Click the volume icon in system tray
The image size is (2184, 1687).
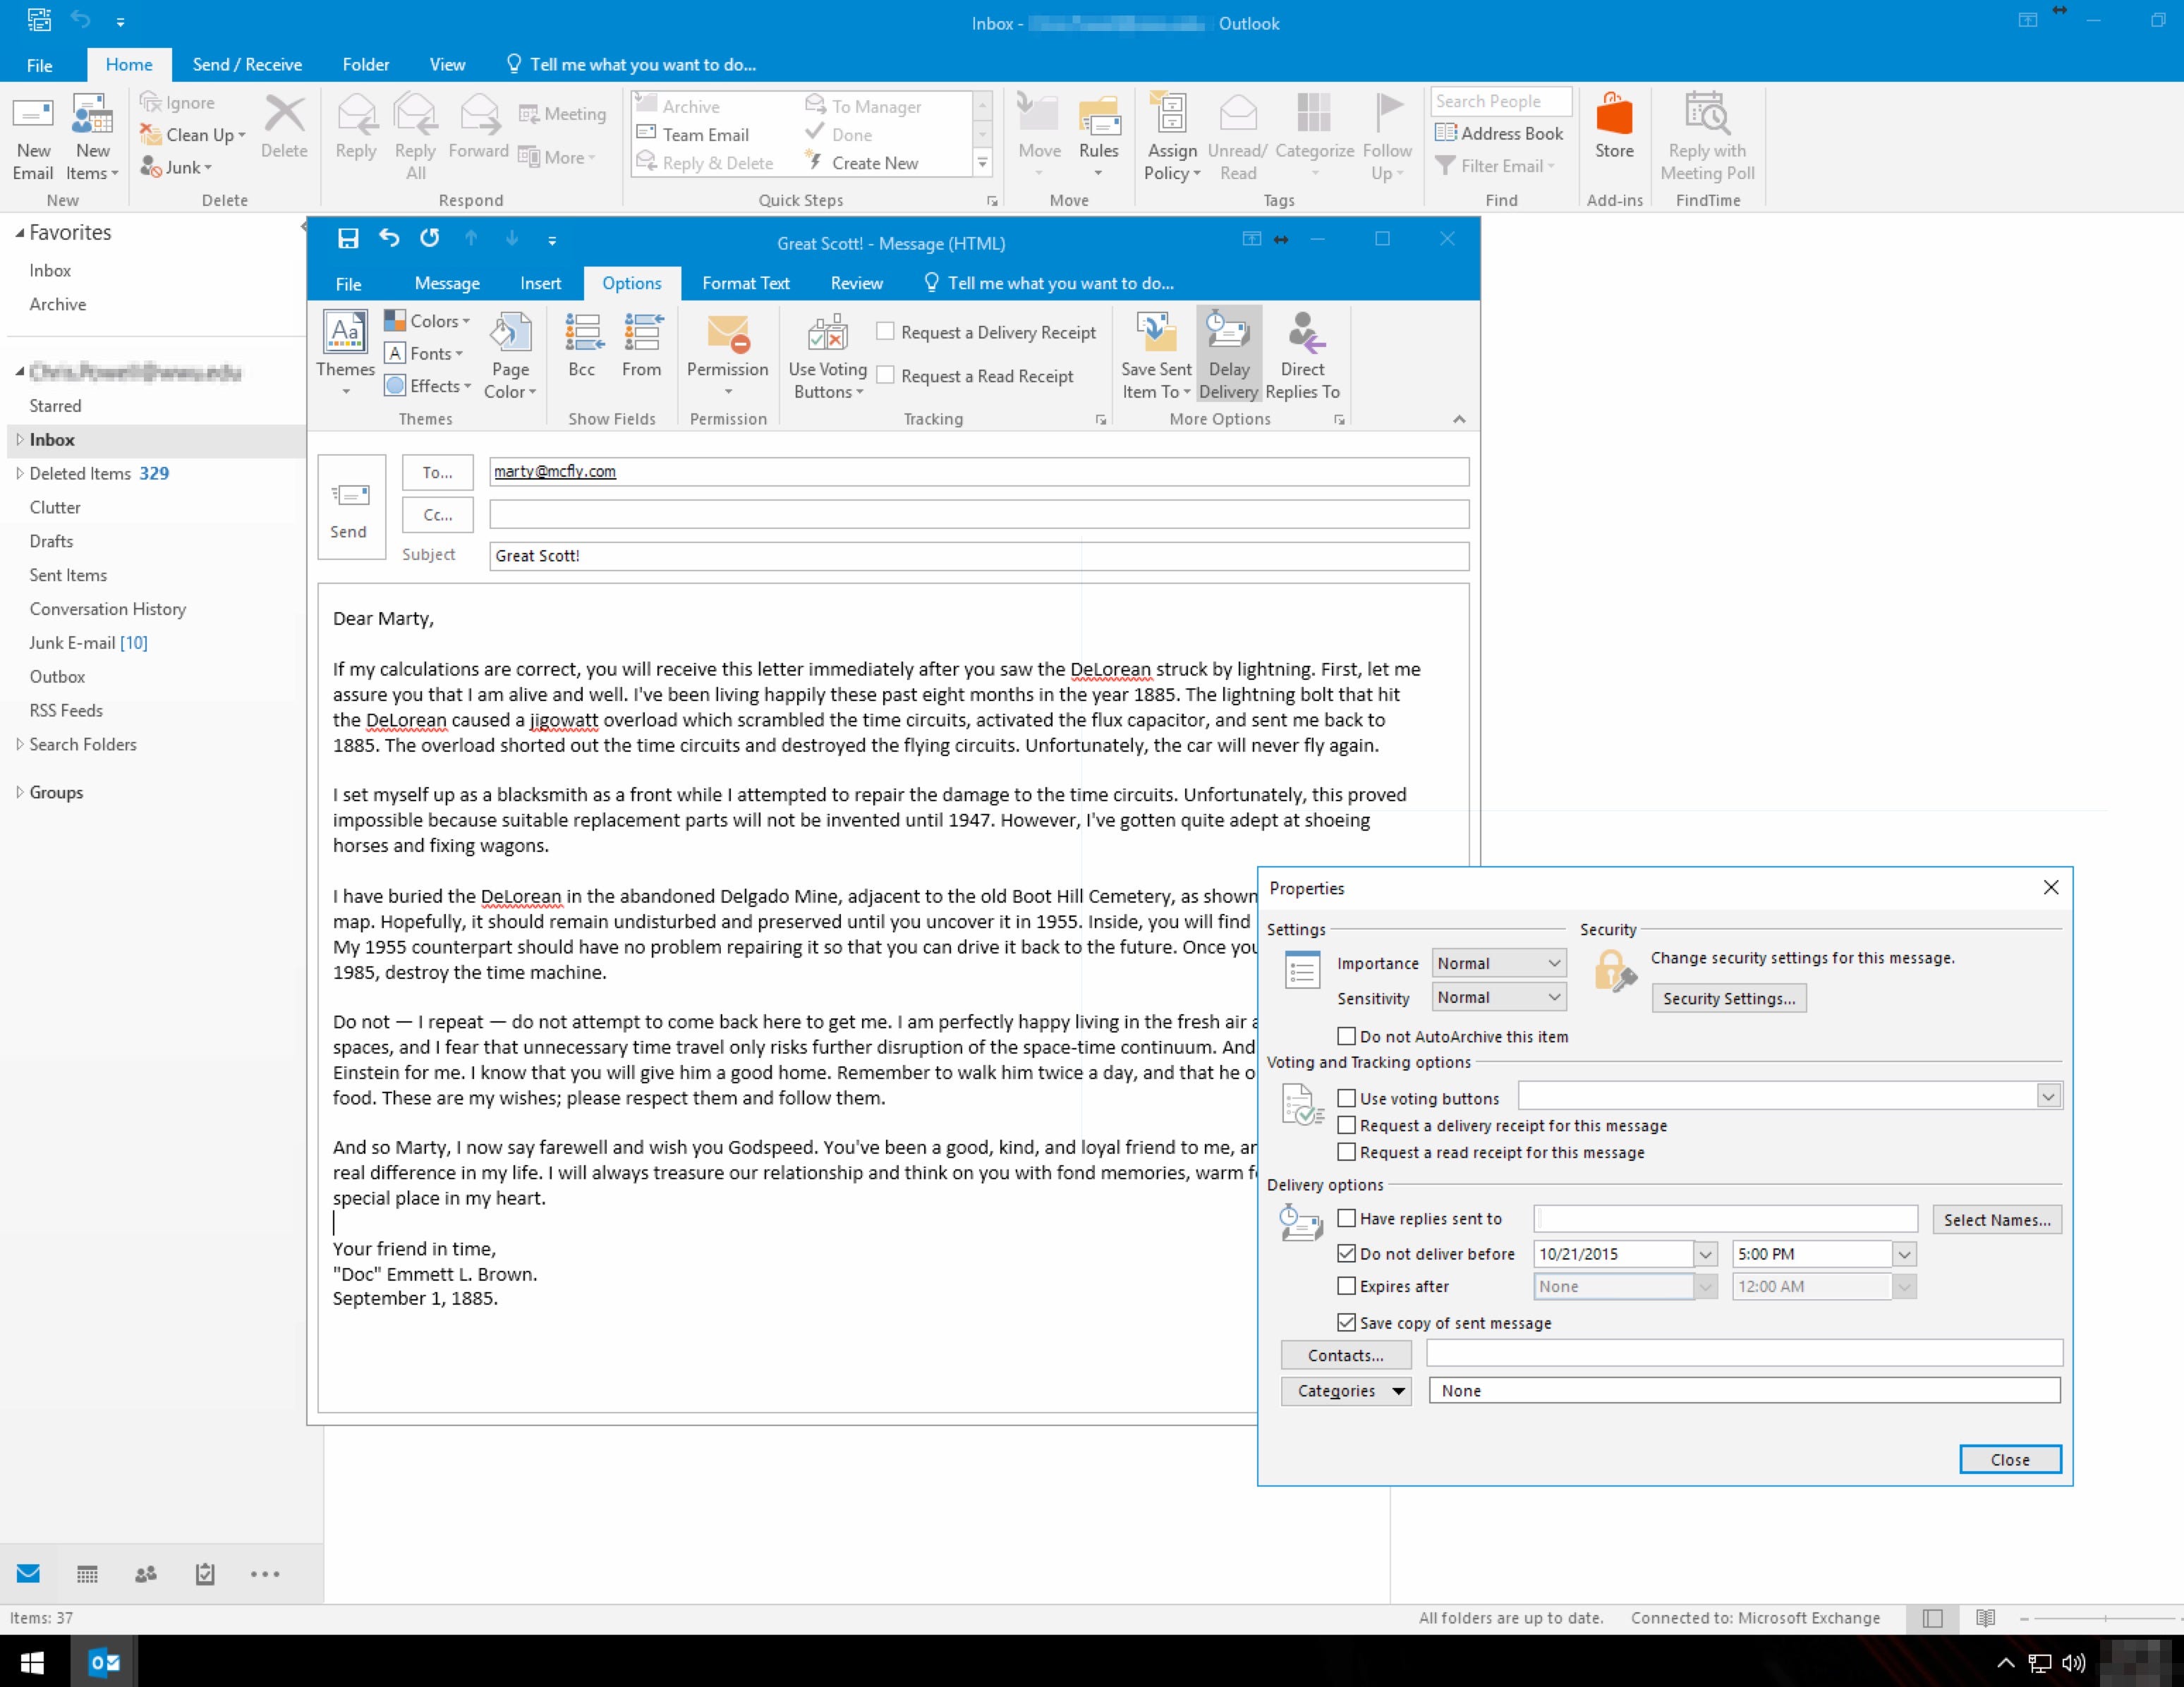click(2073, 1663)
